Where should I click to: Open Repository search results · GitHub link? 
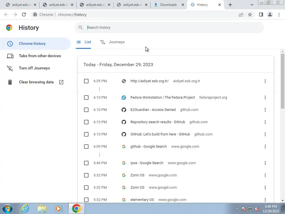click(158, 122)
